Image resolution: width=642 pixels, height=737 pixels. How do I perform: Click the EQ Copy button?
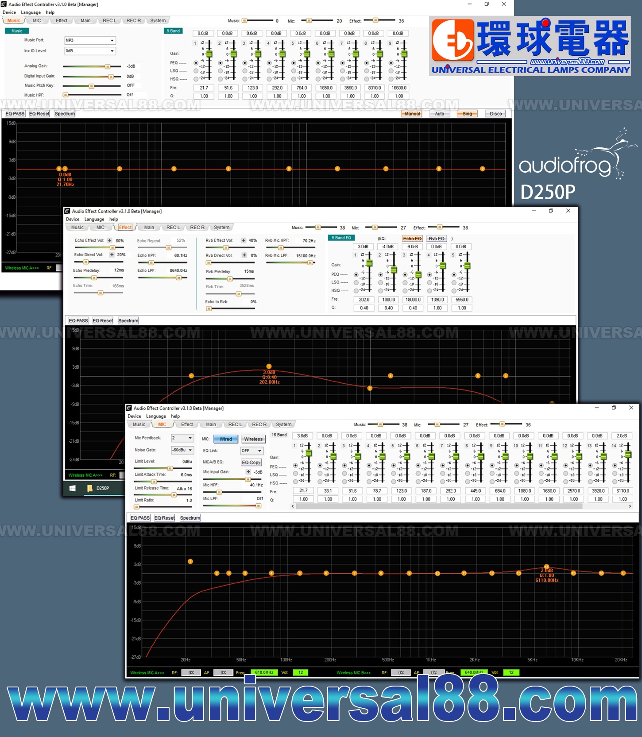pyautogui.click(x=251, y=462)
